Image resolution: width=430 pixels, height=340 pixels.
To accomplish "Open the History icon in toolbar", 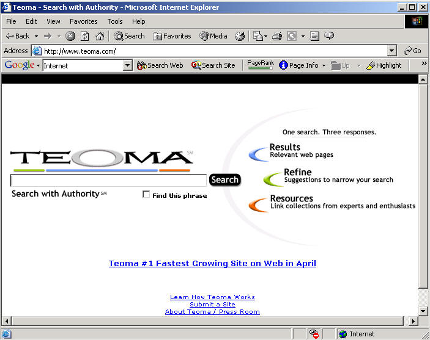I will click(240, 36).
